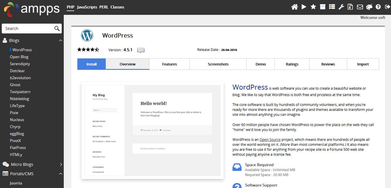This screenshot has width=391, height=188.
Task: Open the Reviews tab
Action: click(x=328, y=64)
